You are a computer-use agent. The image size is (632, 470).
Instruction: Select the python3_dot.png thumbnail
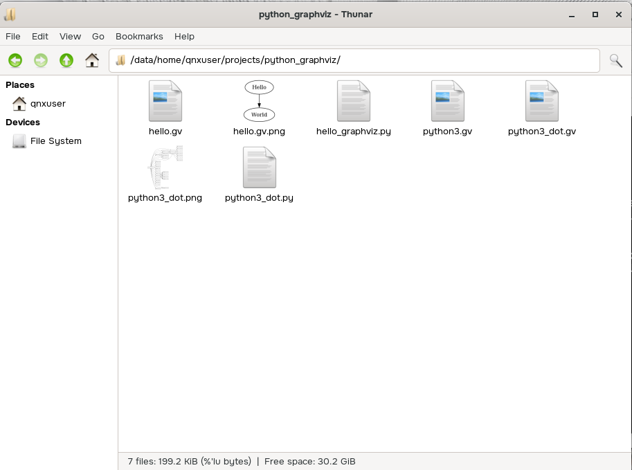pos(165,168)
